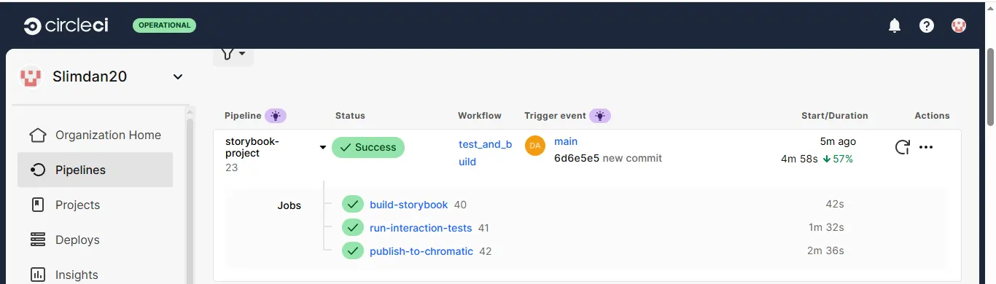Open the run-interaction-tests job
The height and width of the screenshot is (284, 996).
[421, 228]
